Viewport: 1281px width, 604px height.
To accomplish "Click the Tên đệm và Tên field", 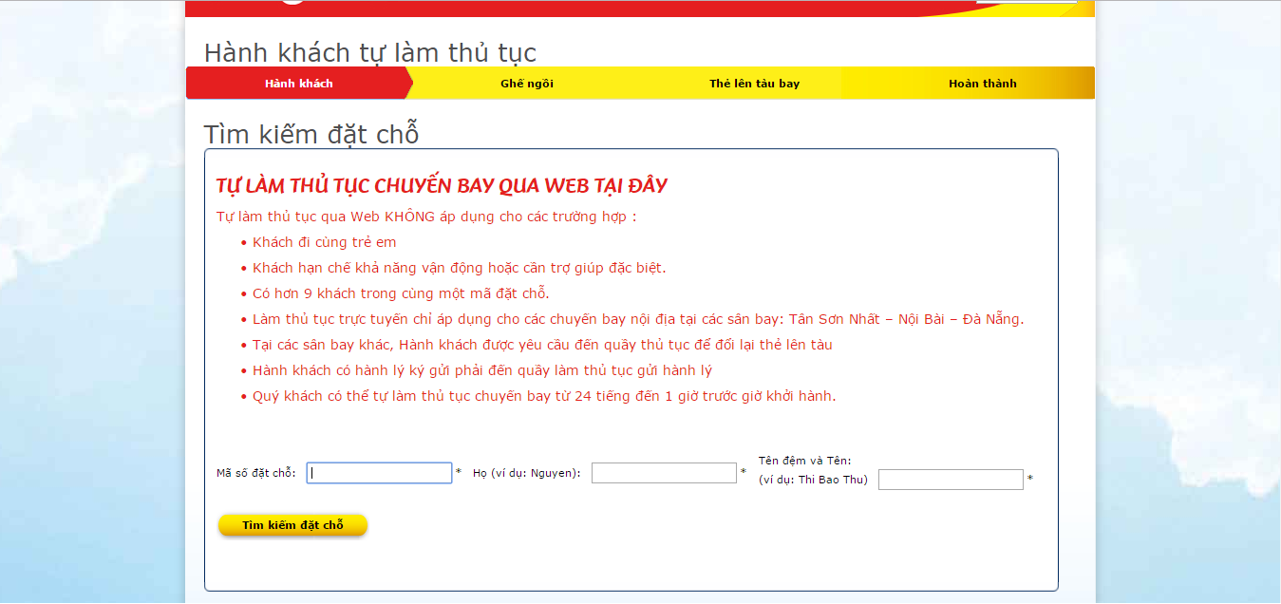I will [x=950, y=479].
